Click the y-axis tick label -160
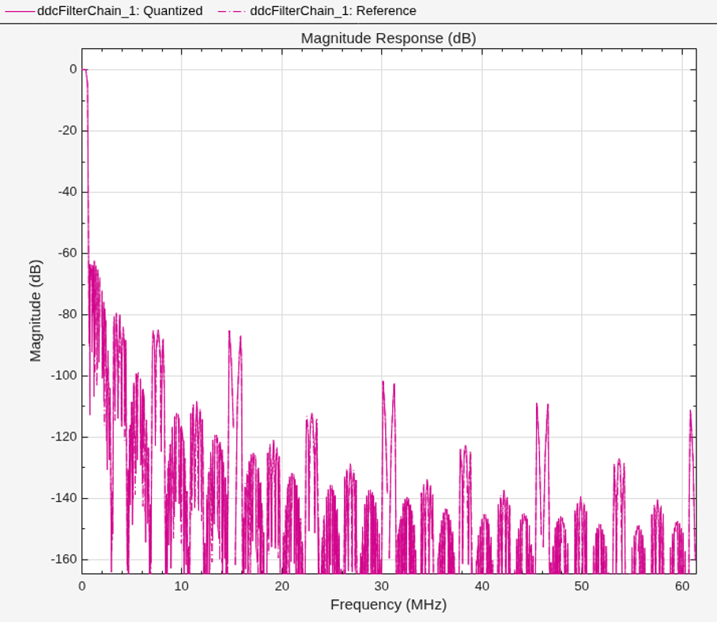Image resolution: width=717 pixels, height=622 pixels. [x=63, y=559]
